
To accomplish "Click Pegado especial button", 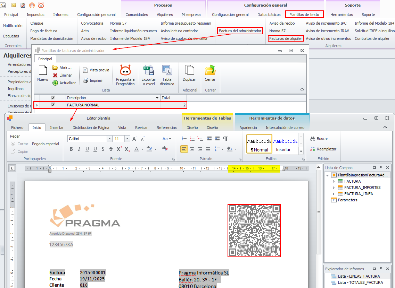I will tap(46, 144).
